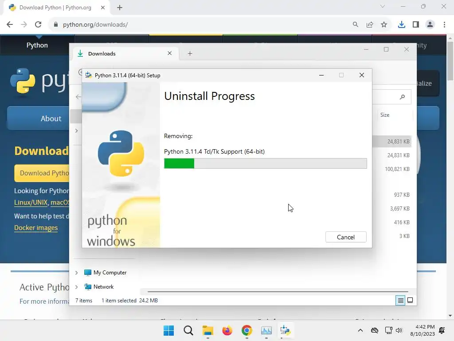Screen dimensions: 454x341
Task: Expand the collapsed tree chevron above My Computer
Action: point(76,131)
